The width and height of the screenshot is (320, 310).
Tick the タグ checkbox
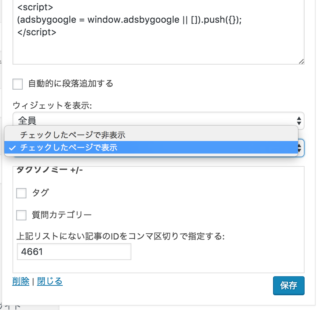coord(21,193)
